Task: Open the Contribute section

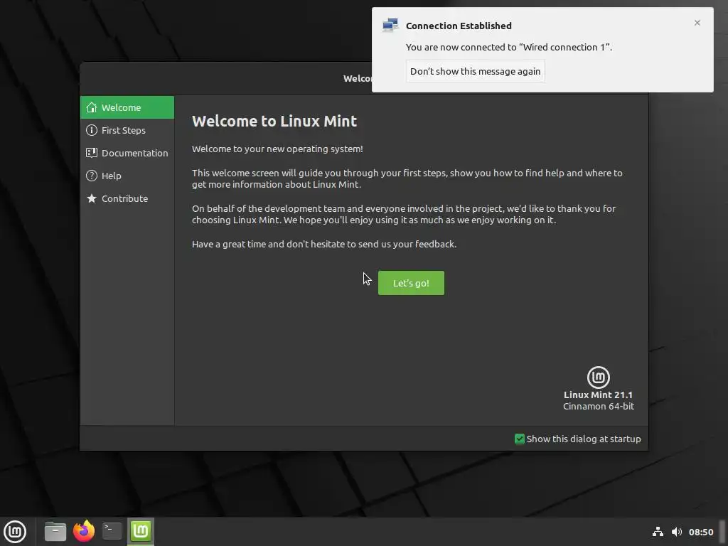Action: 127,198
